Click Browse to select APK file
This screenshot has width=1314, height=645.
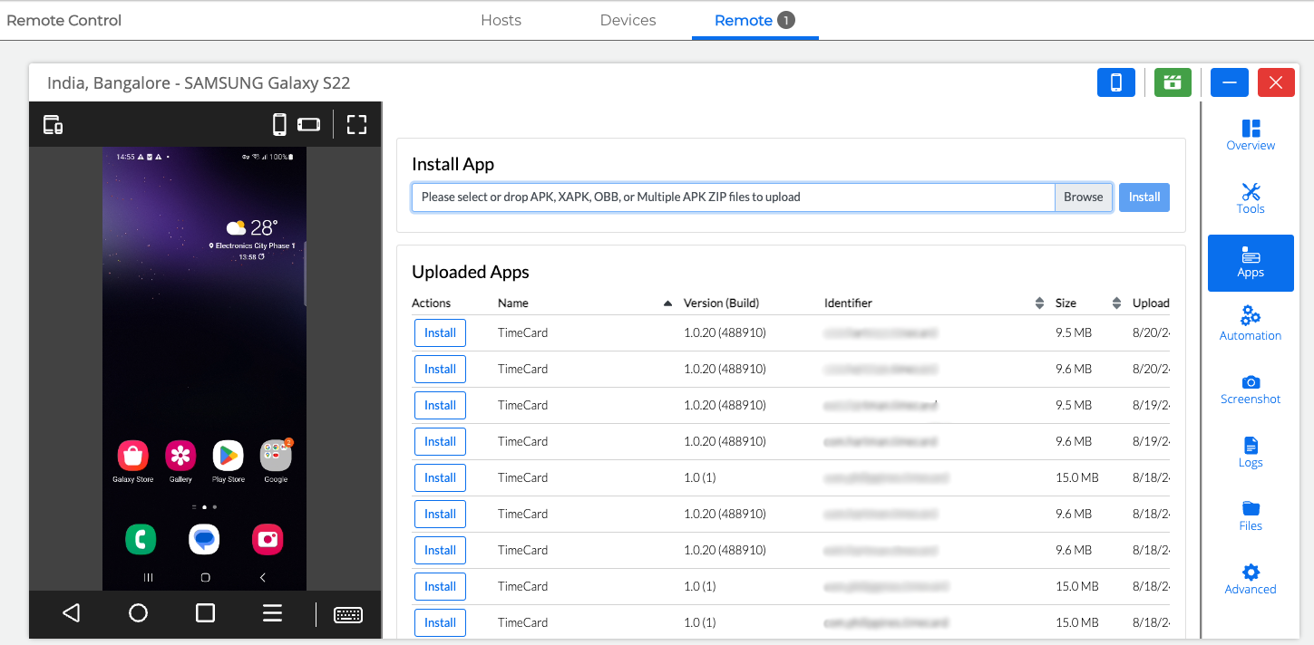pyautogui.click(x=1083, y=197)
